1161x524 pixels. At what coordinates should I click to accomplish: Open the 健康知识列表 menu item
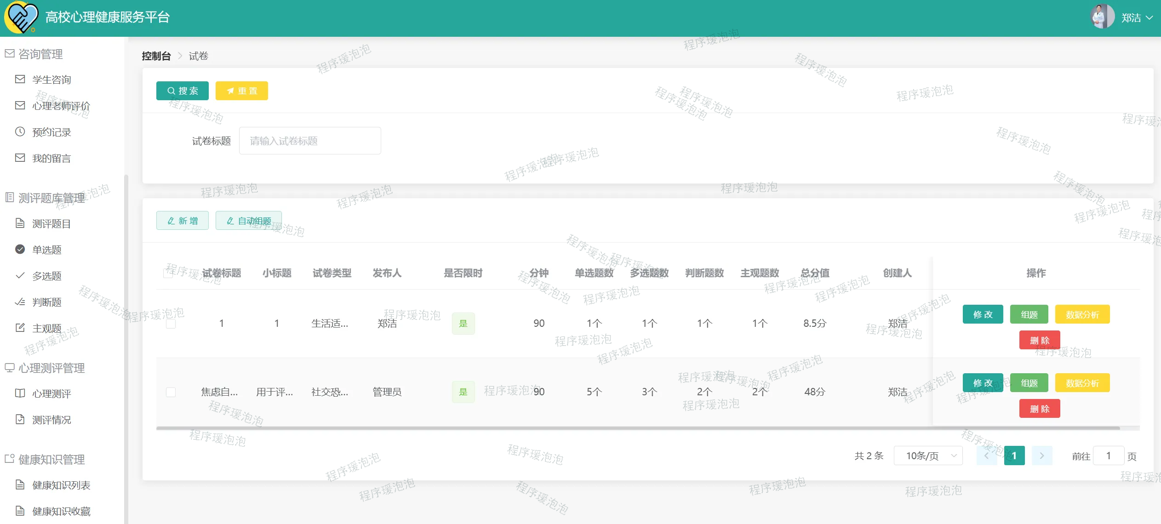click(x=61, y=485)
